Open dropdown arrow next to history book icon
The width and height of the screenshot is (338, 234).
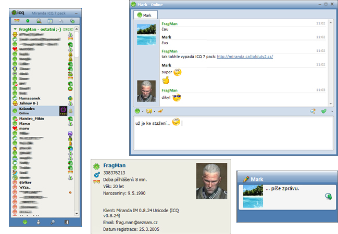click(x=154, y=111)
